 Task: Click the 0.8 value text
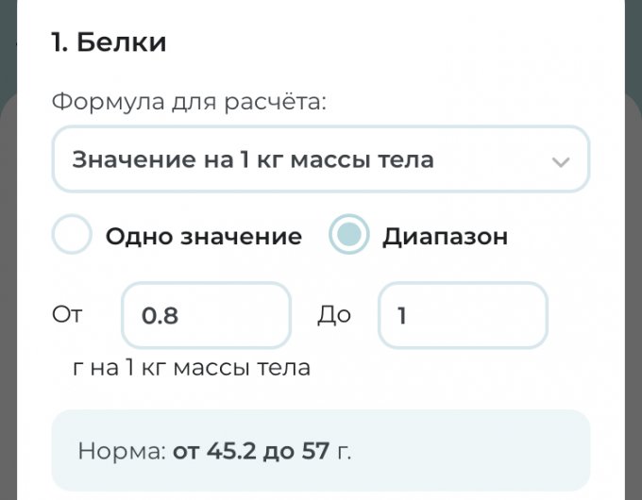(160, 316)
